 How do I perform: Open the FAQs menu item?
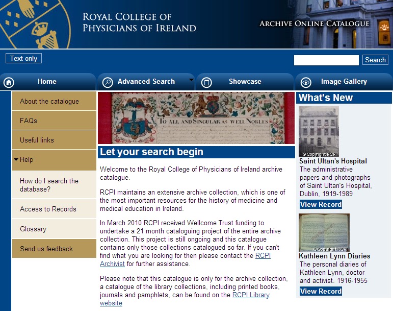pyautogui.click(x=54, y=121)
